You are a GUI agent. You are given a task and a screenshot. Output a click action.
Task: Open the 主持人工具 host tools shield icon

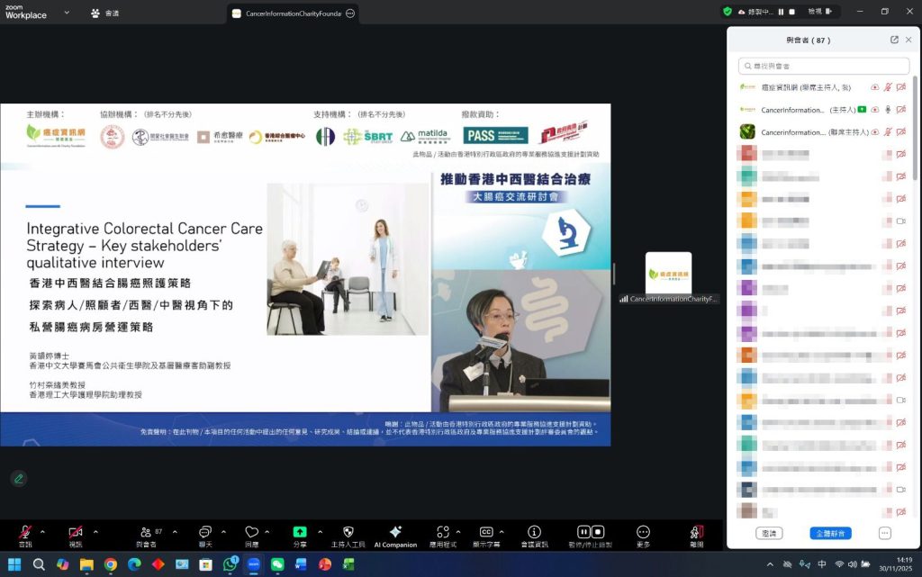347,533
